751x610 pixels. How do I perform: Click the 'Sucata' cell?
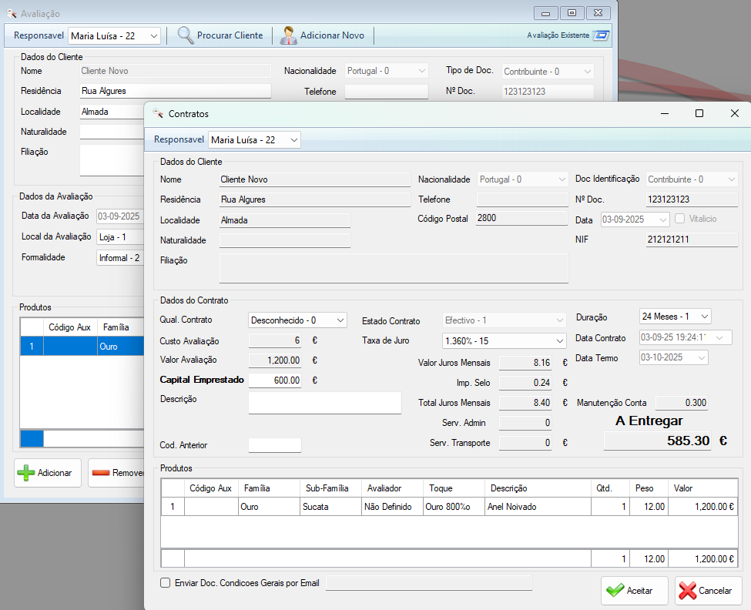coord(331,507)
